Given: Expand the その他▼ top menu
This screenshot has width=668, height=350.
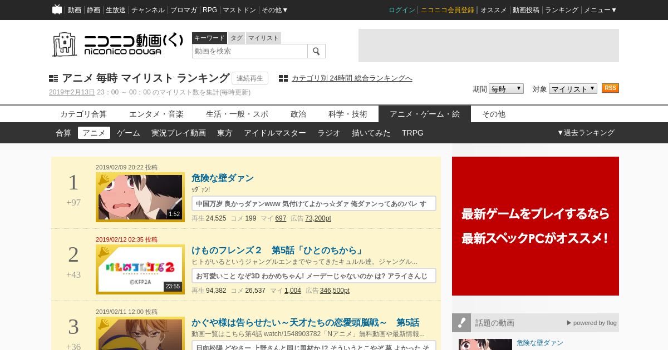Looking at the screenshot, I should click(x=275, y=10).
